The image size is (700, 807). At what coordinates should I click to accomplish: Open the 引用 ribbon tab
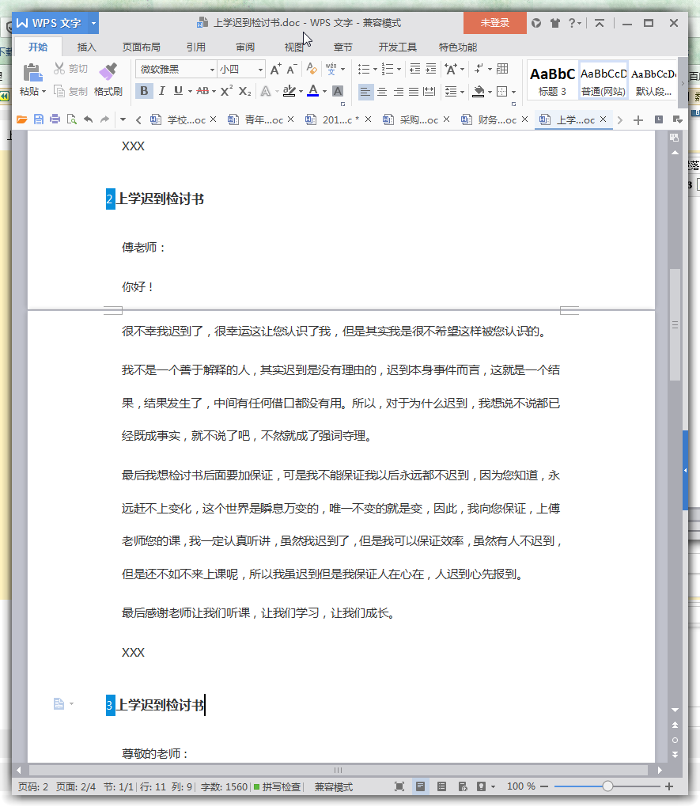pyautogui.click(x=196, y=47)
